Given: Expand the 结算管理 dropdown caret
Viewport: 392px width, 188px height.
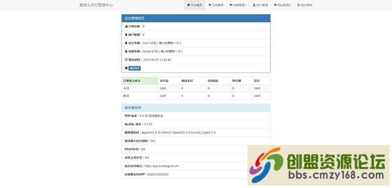Looking at the screenshot, I should [246, 5].
